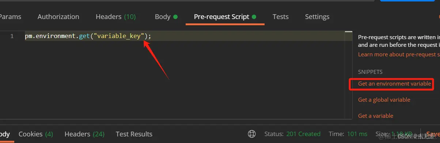Viewport: 440px width, 143px height.
Task: Open the Test Results tab
Action: pos(134,134)
